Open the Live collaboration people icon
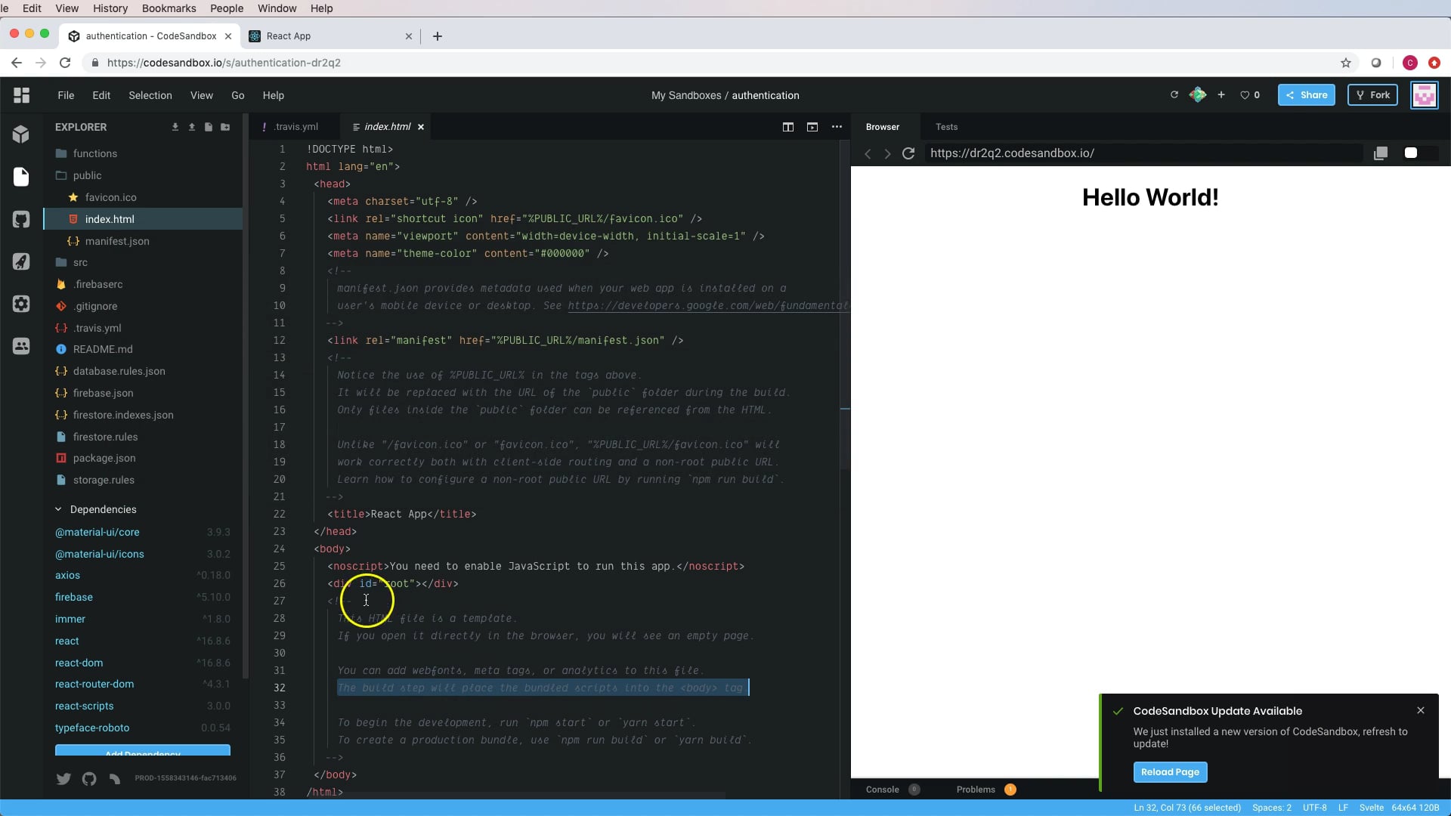The height and width of the screenshot is (816, 1451). [x=21, y=346]
